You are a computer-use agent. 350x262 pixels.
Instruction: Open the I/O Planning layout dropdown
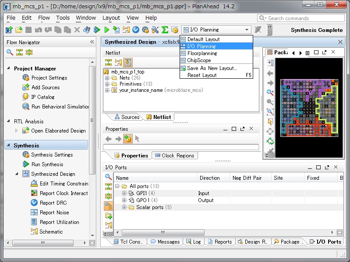click(x=216, y=30)
